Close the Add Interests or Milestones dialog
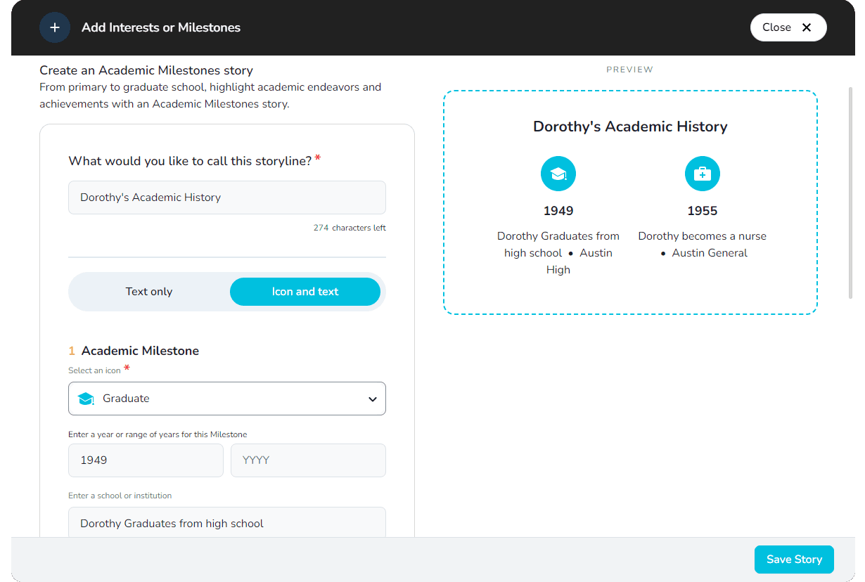 788,27
